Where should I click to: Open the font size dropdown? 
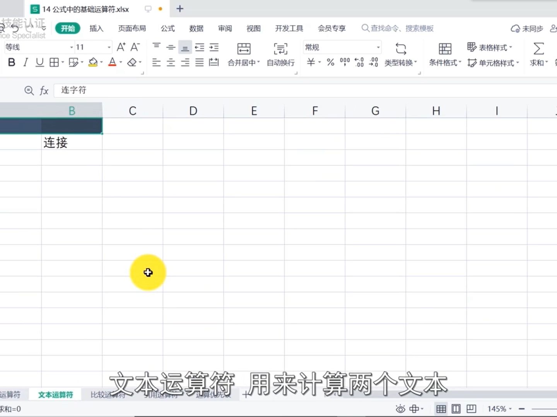tap(108, 47)
